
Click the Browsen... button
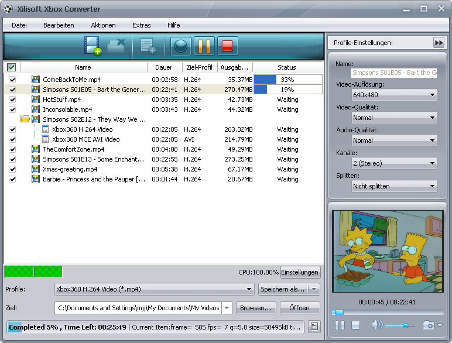coord(256,308)
